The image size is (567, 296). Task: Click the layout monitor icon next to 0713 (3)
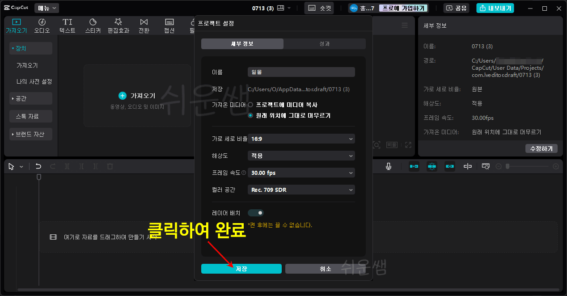[x=281, y=8]
